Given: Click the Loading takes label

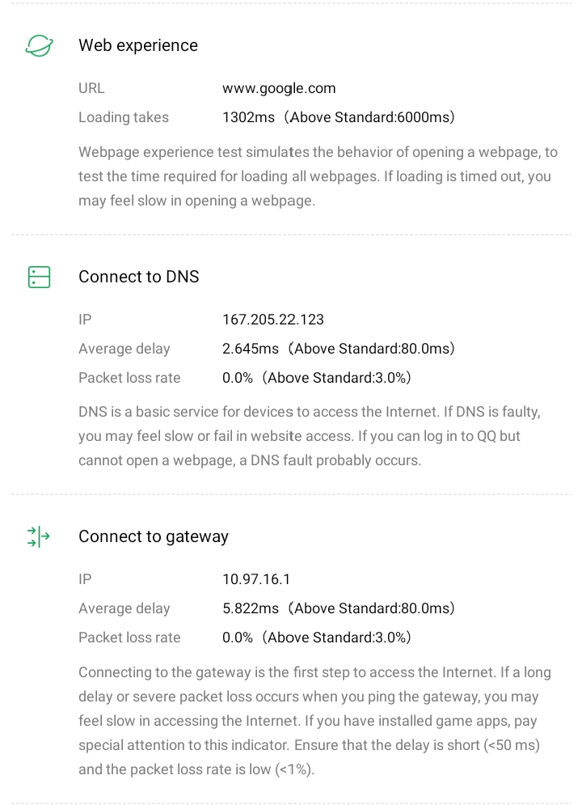Looking at the screenshot, I should (124, 117).
